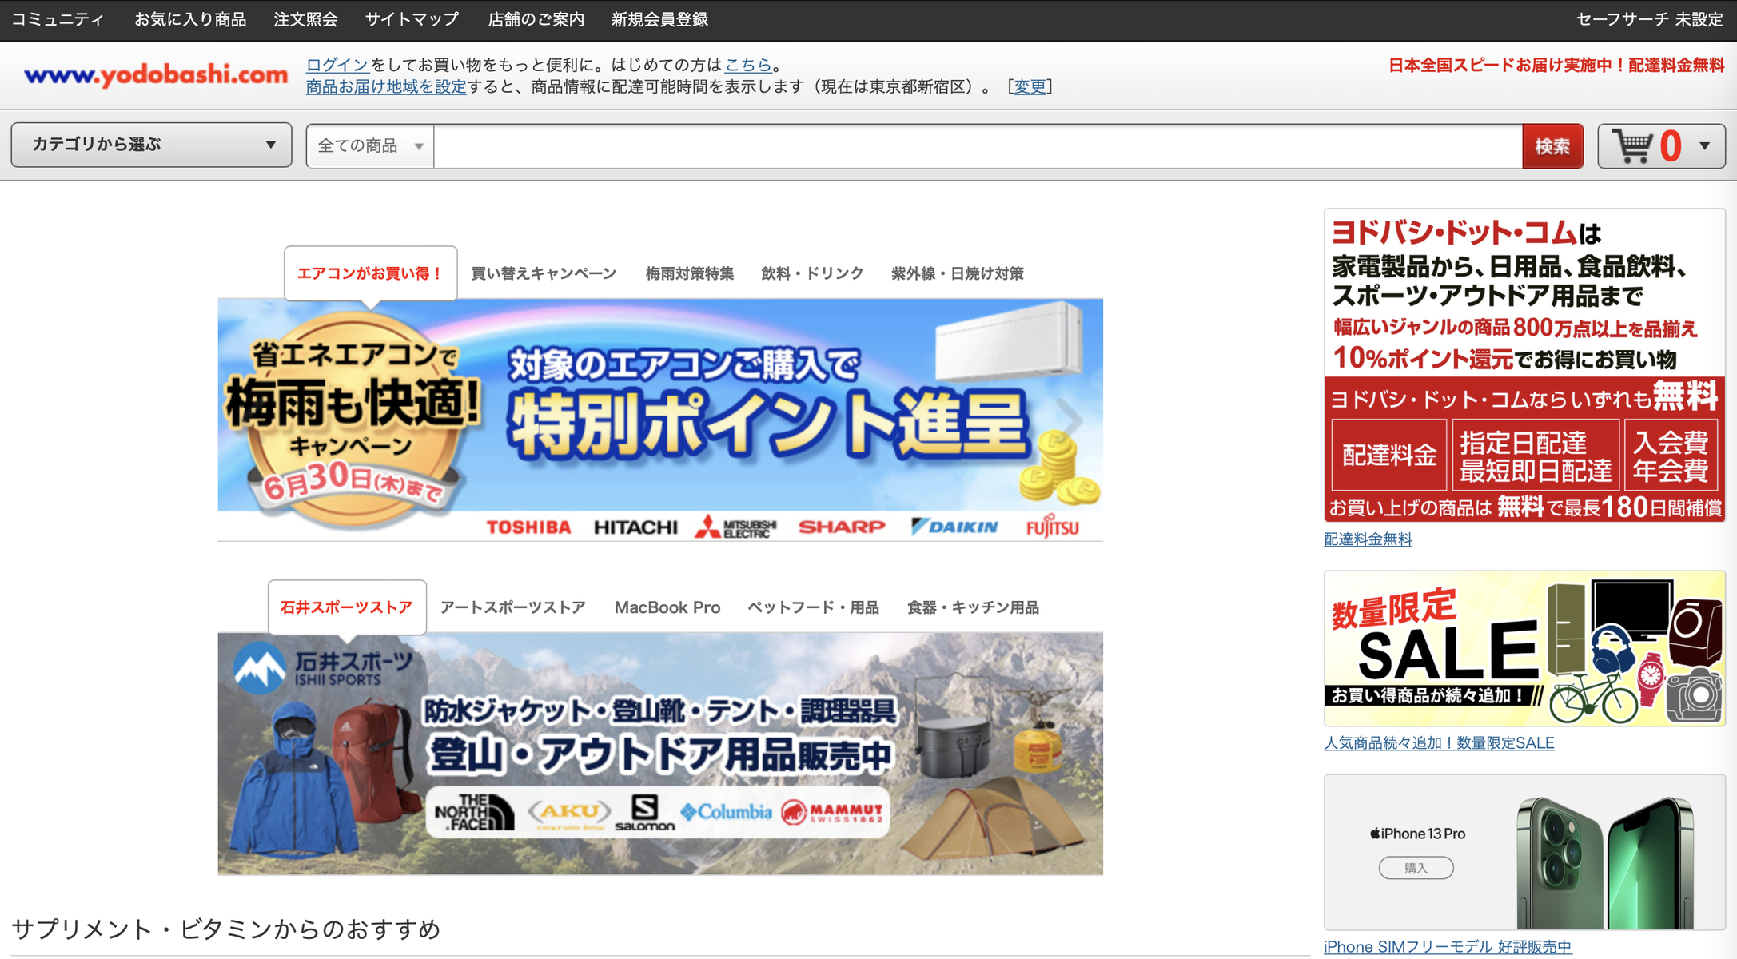
Task: Open the カテゴリから選ぶ dropdown
Action: pos(151,145)
